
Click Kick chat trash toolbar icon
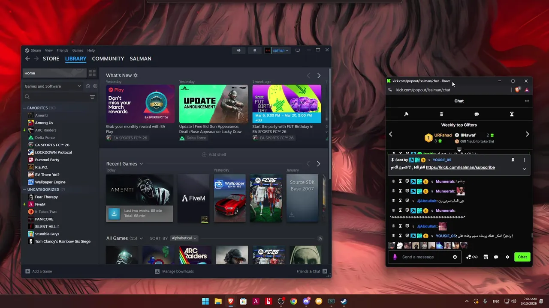[441, 114]
